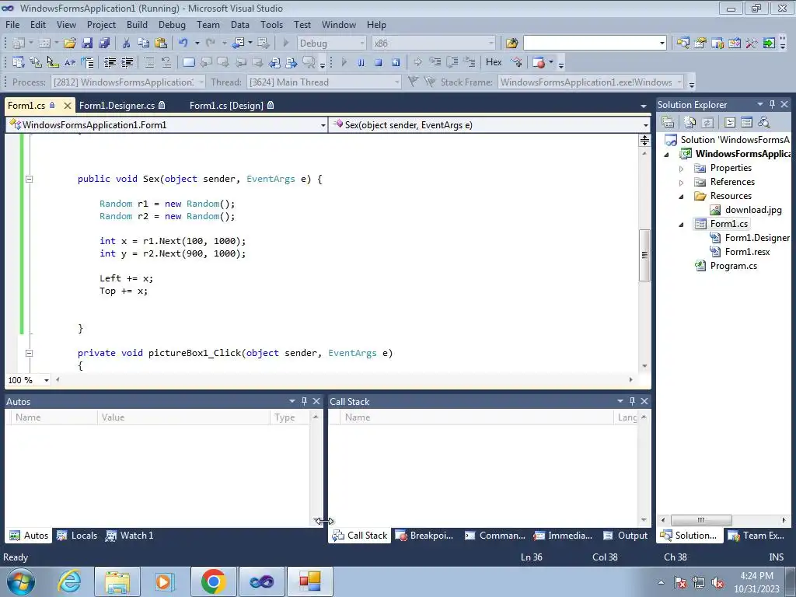This screenshot has width=796, height=597.
Task: Cut selection with the scissors icon
Action: [x=126, y=44]
